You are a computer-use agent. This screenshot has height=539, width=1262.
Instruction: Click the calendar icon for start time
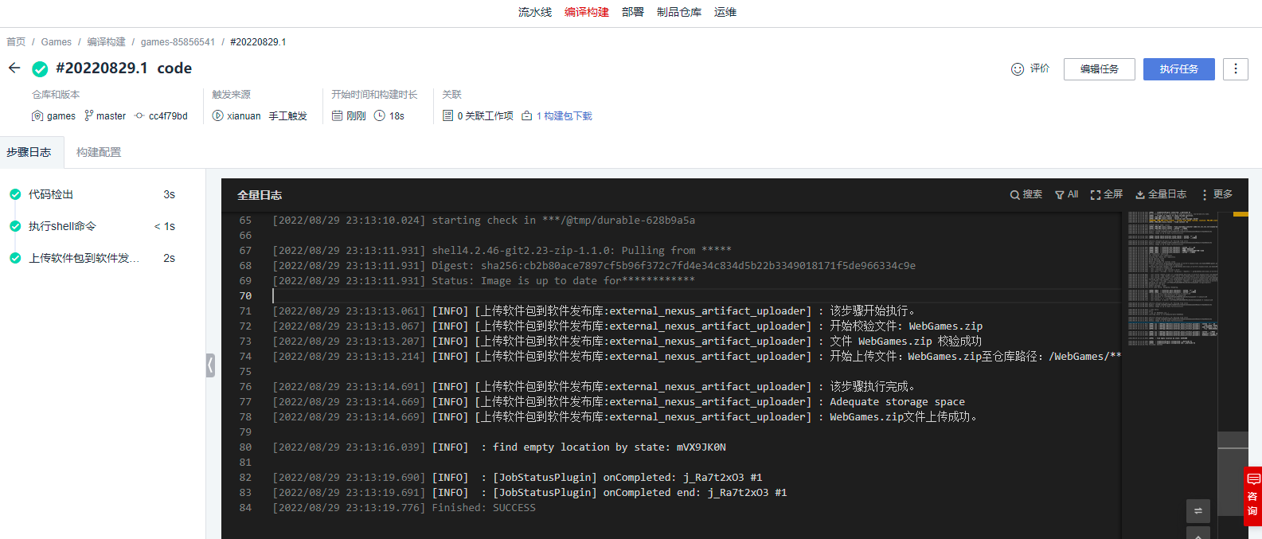click(337, 115)
